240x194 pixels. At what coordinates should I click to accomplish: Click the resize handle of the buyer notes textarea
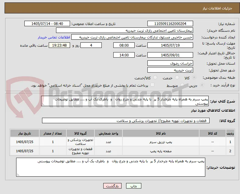click(x=18, y=175)
